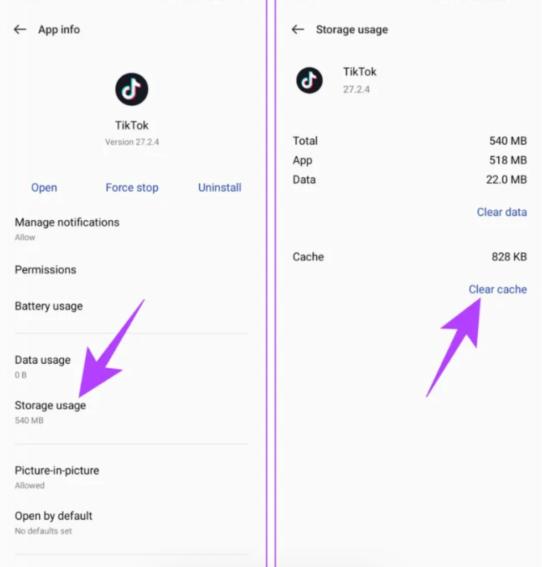Viewport: 542px width, 567px height.
Task: Force stop the TikTok app
Action: click(132, 188)
